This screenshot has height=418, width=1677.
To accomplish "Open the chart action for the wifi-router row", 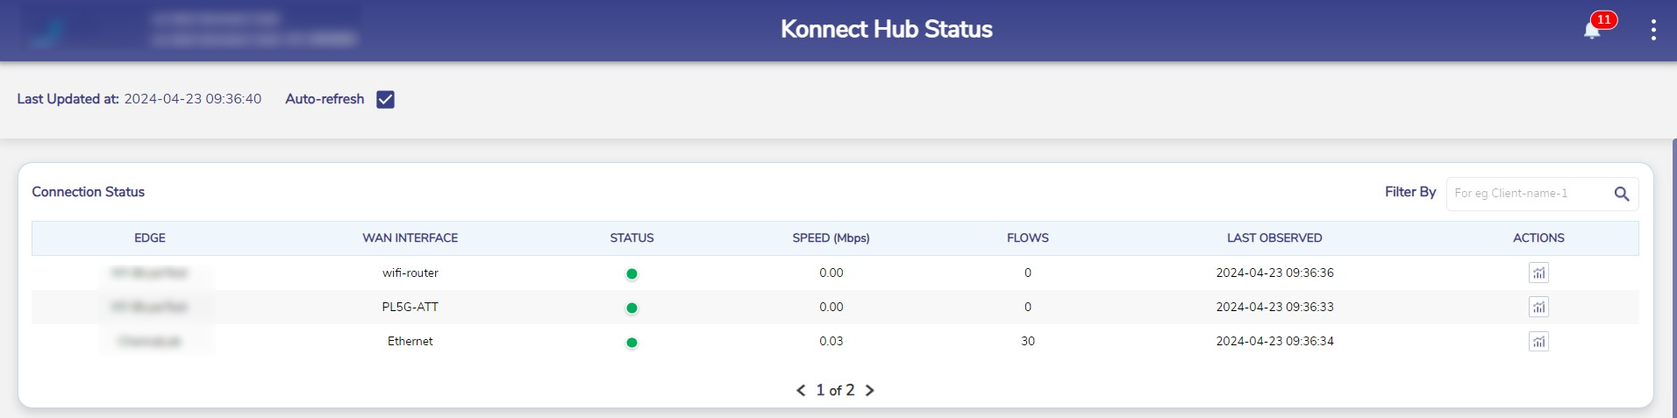I will (x=1538, y=273).
